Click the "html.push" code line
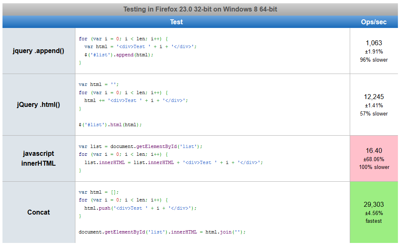 point(140,208)
